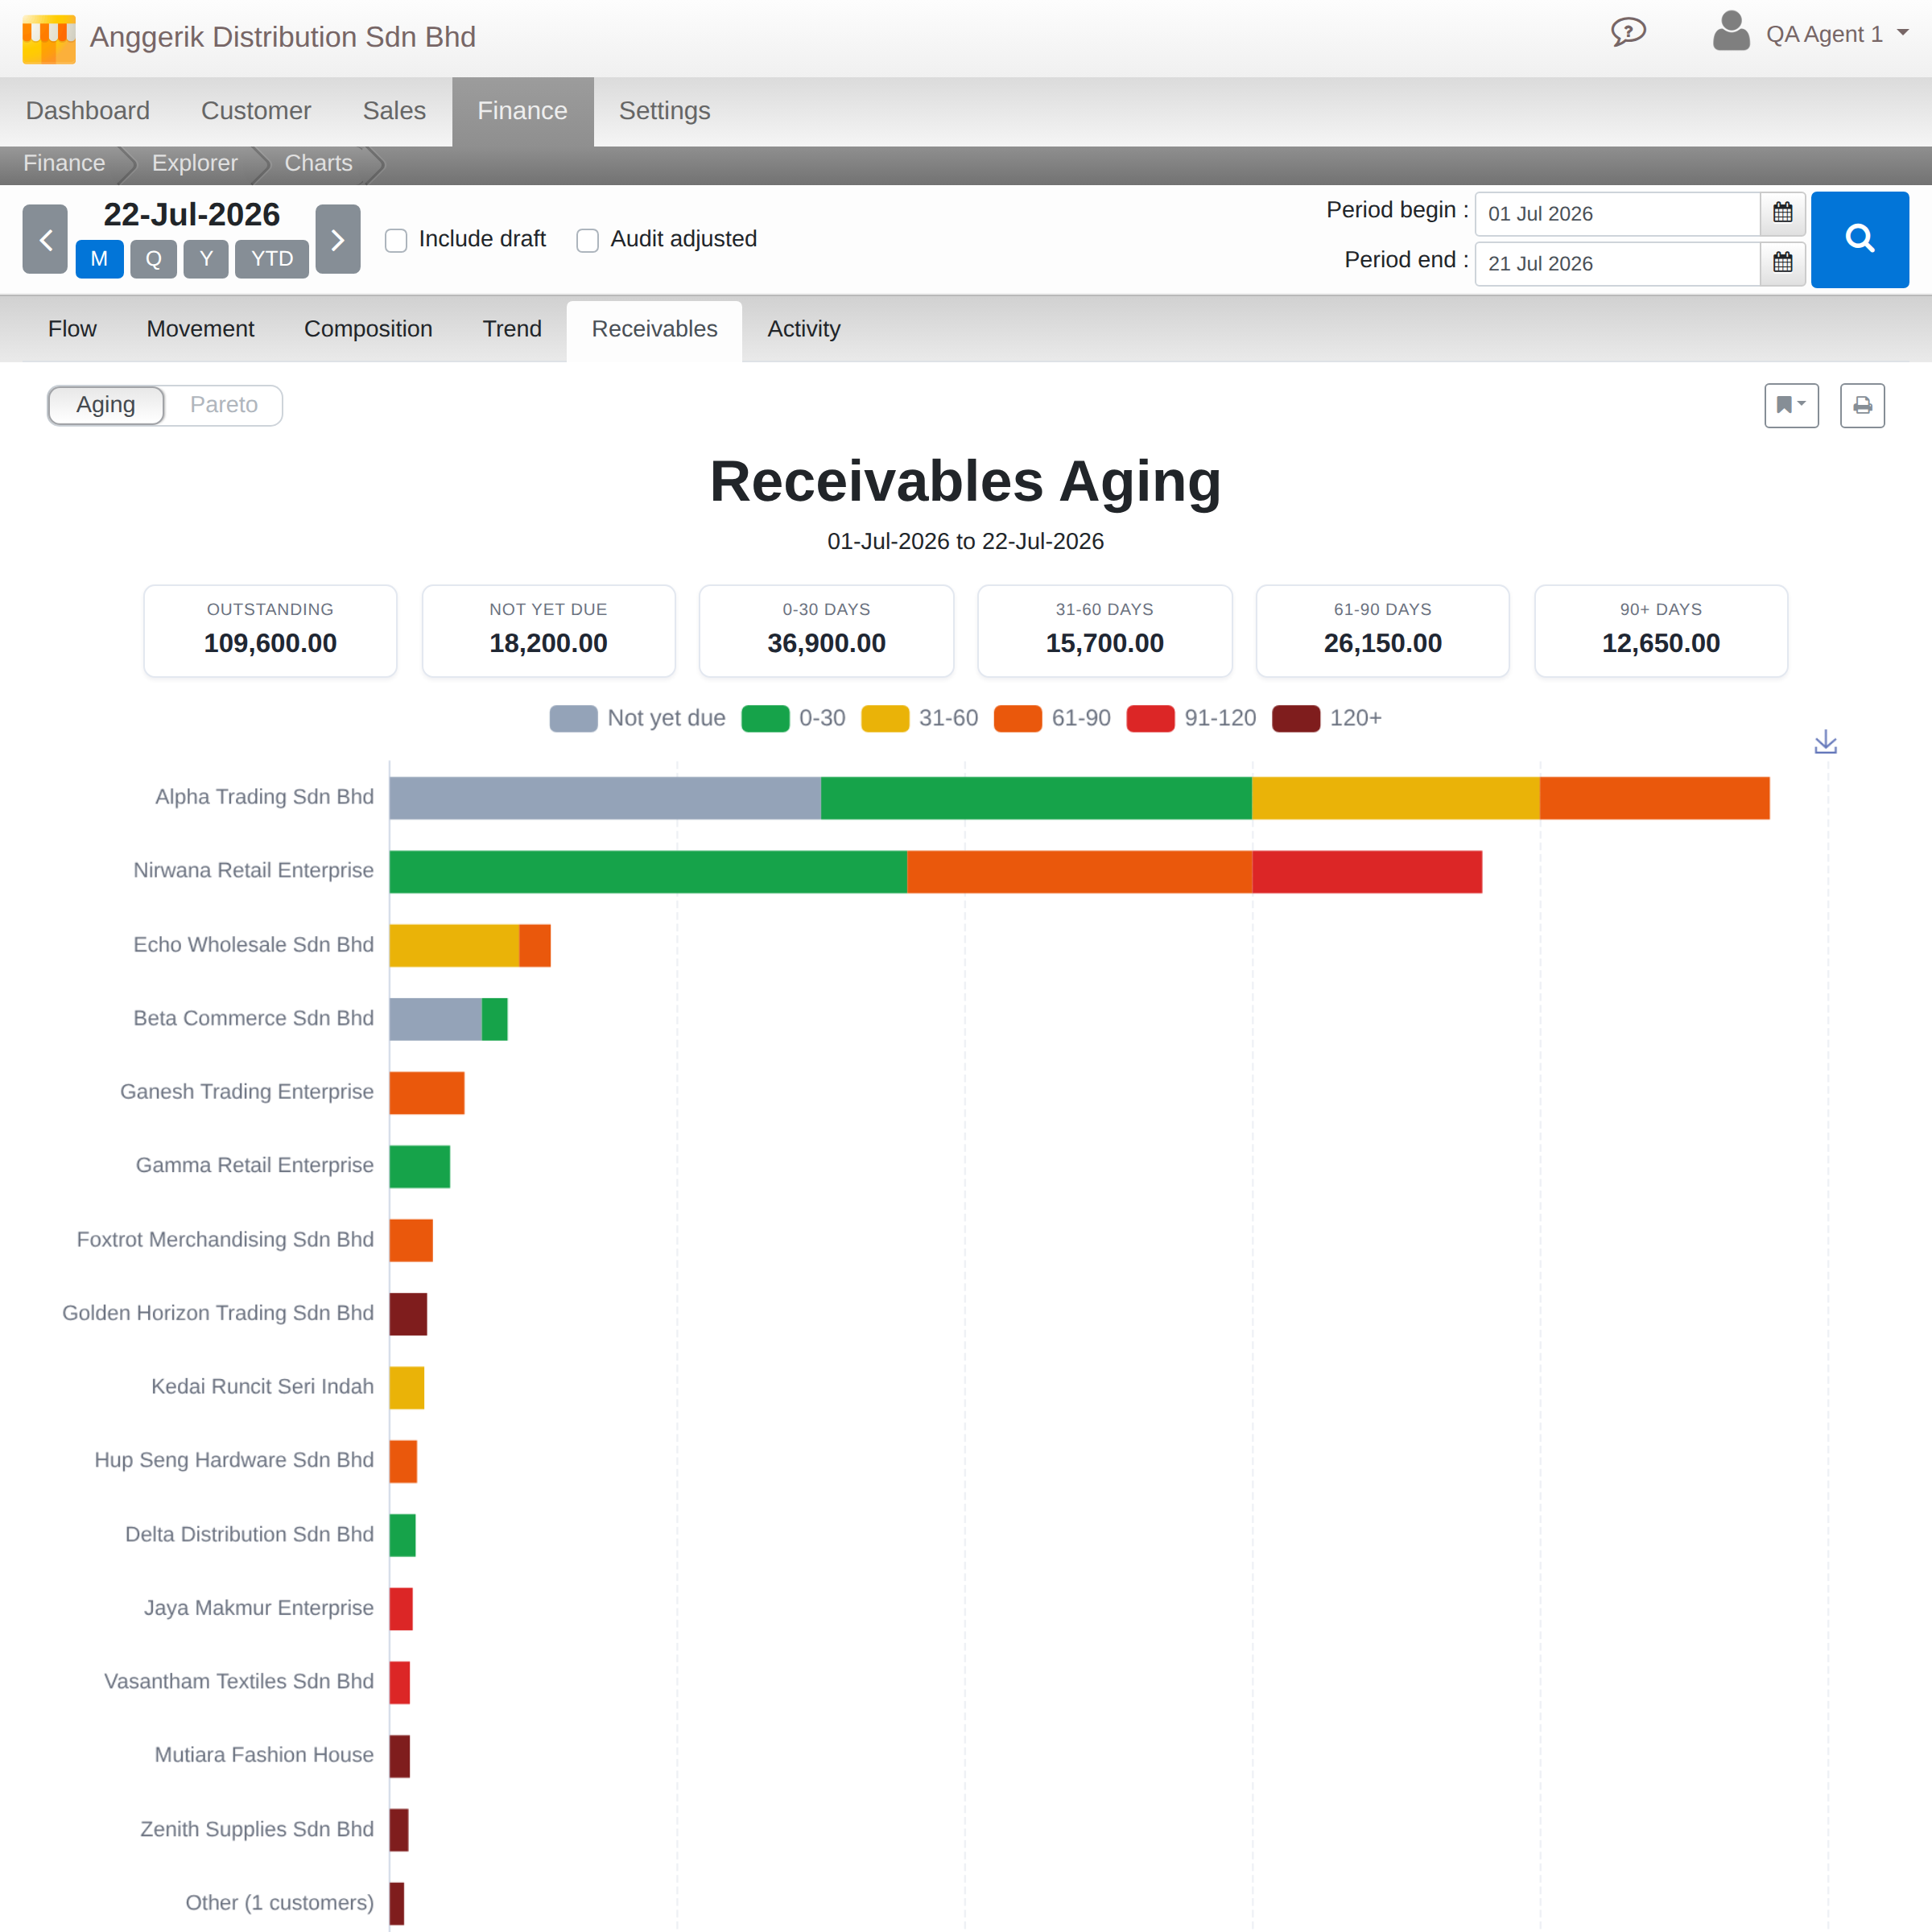Screen dimensions: 1932x1932
Task: Open the Customer menu
Action: (x=256, y=111)
